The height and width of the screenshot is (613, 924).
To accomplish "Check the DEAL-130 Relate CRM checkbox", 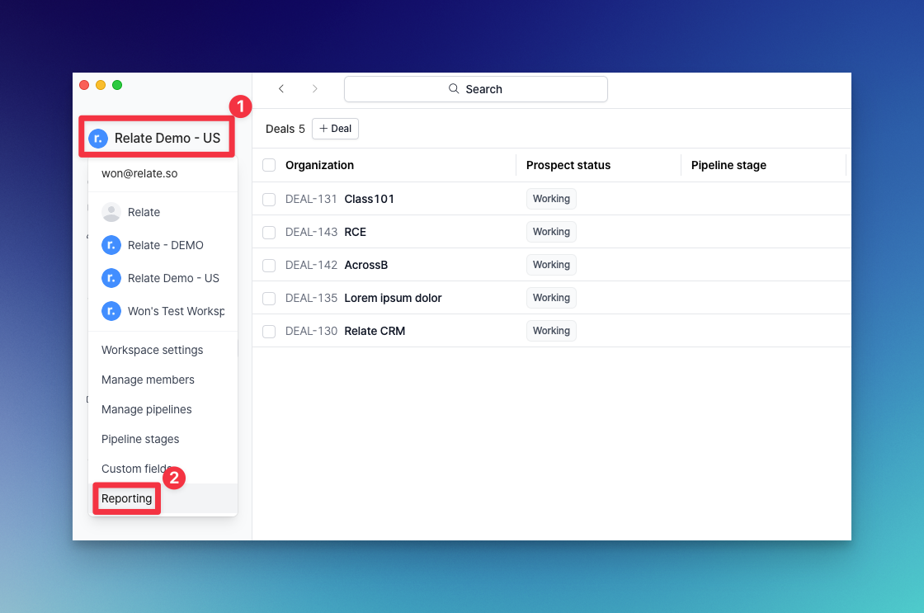I will 269,332.
